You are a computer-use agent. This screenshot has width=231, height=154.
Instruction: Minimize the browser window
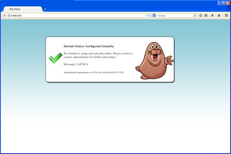click(220, 3)
